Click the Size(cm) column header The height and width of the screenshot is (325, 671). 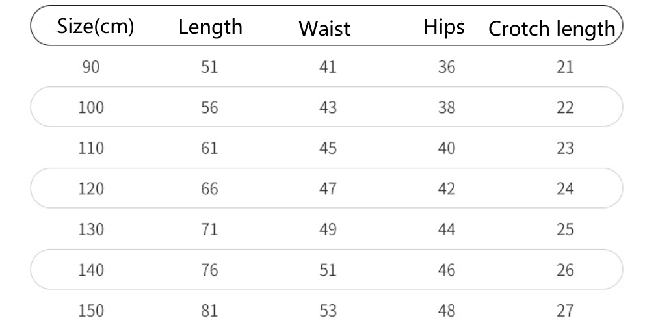(x=96, y=27)
